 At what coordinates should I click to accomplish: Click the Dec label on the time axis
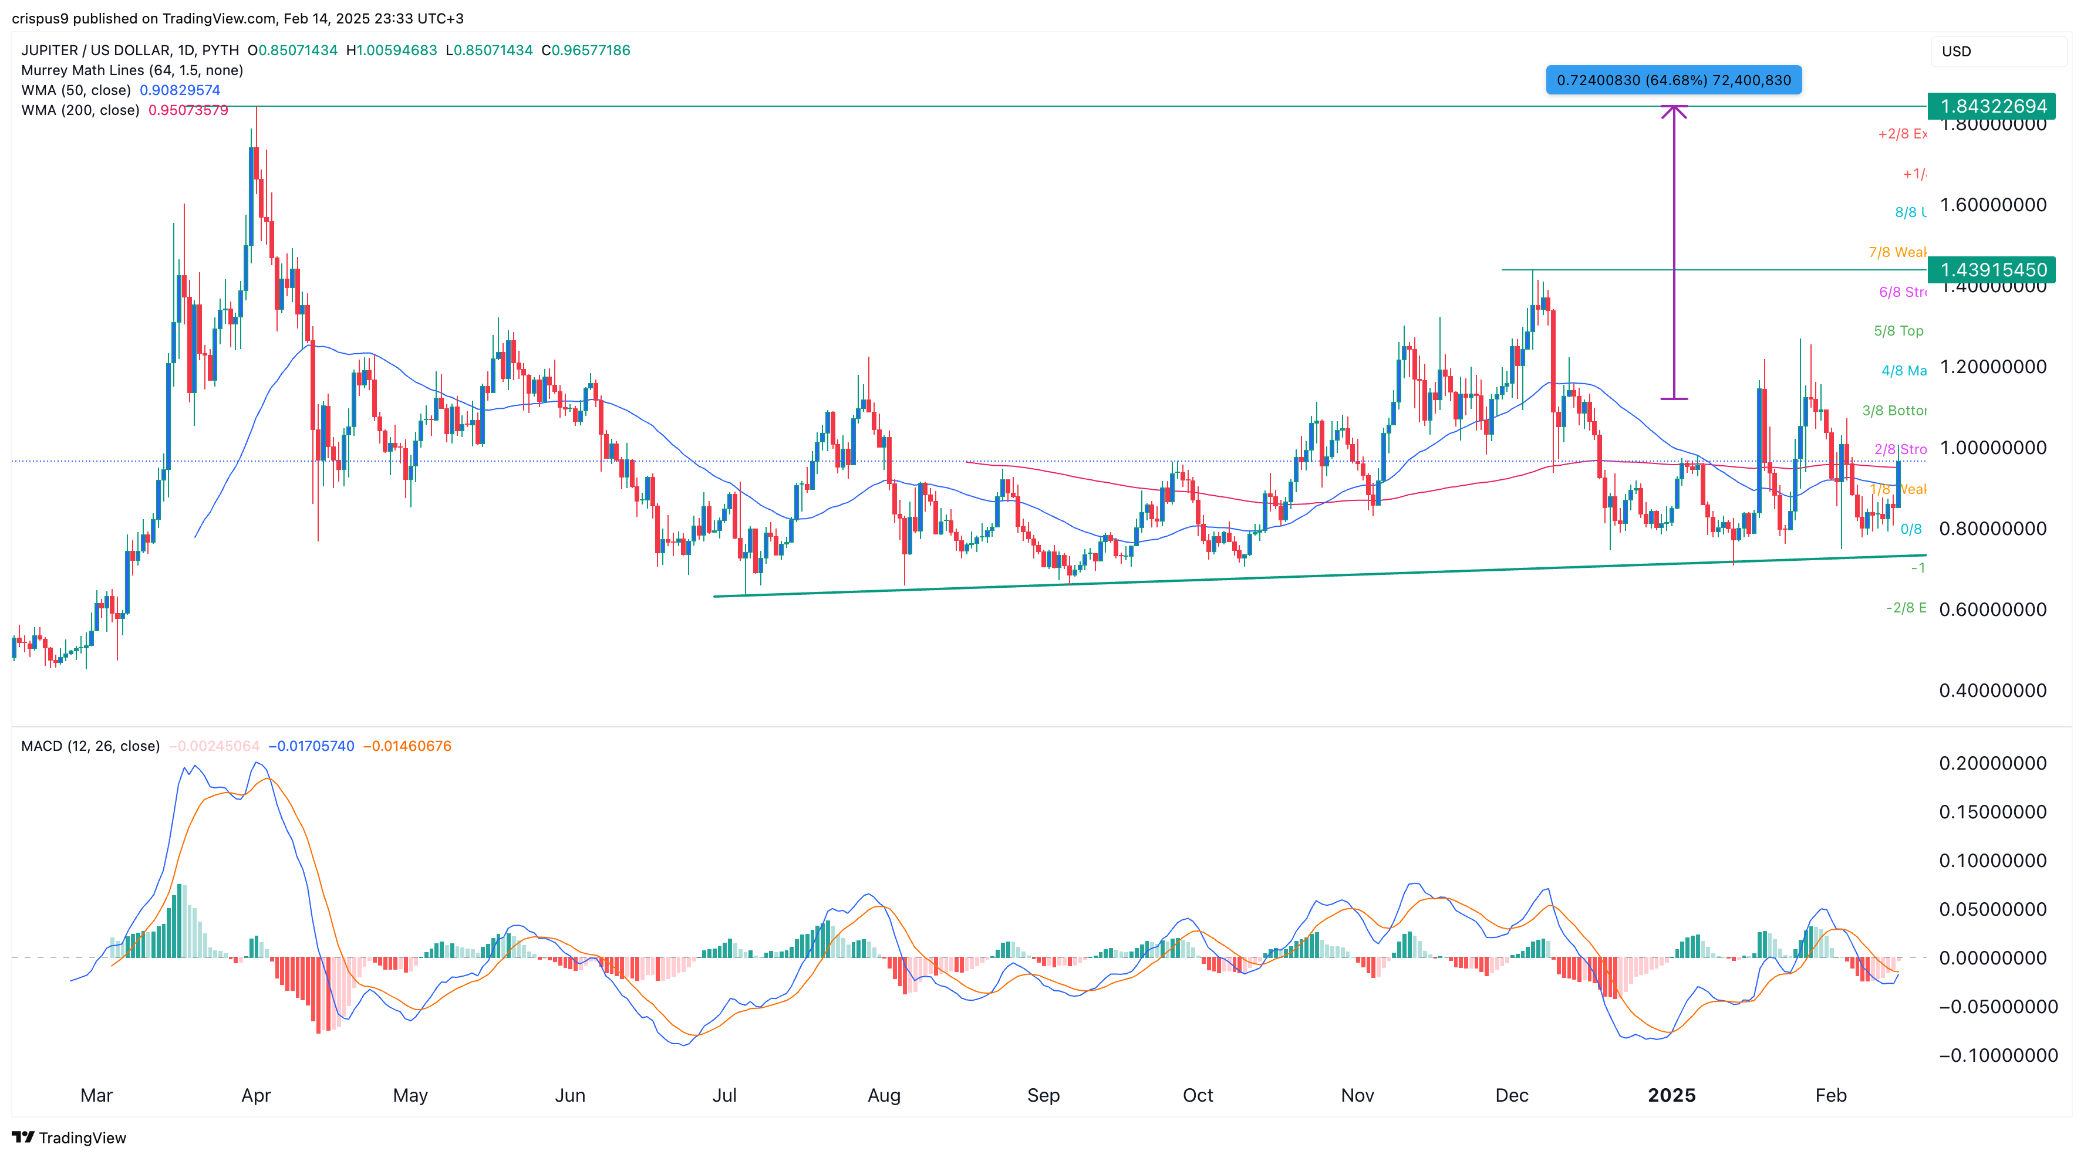point(1511,1095)
